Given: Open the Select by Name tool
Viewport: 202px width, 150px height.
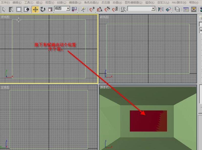Looking at the screenshot, I should pos(11,10).
